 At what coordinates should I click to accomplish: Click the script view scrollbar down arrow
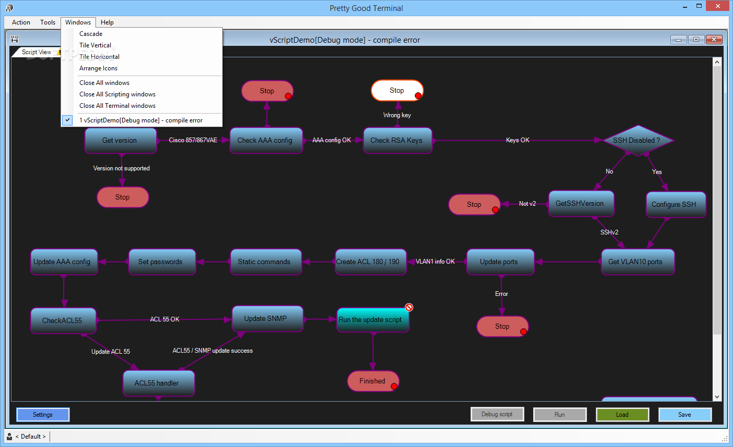point(717,396)
